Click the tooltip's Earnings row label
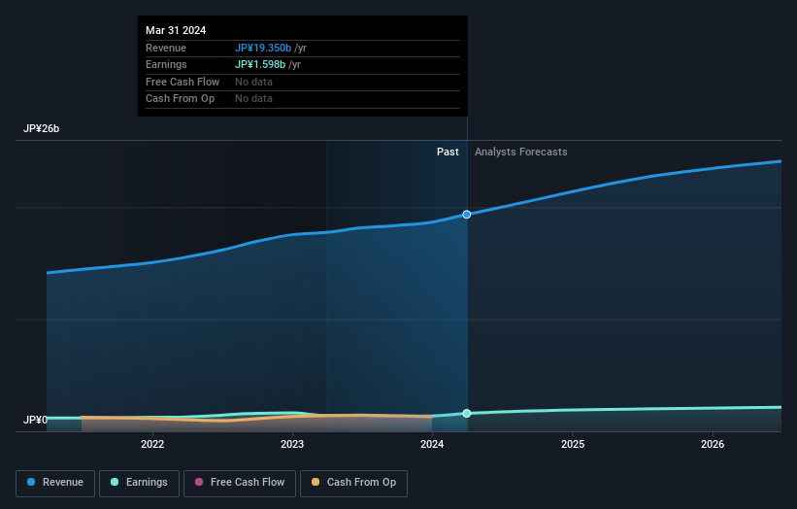797x509 pixels. tap(166, 64)
